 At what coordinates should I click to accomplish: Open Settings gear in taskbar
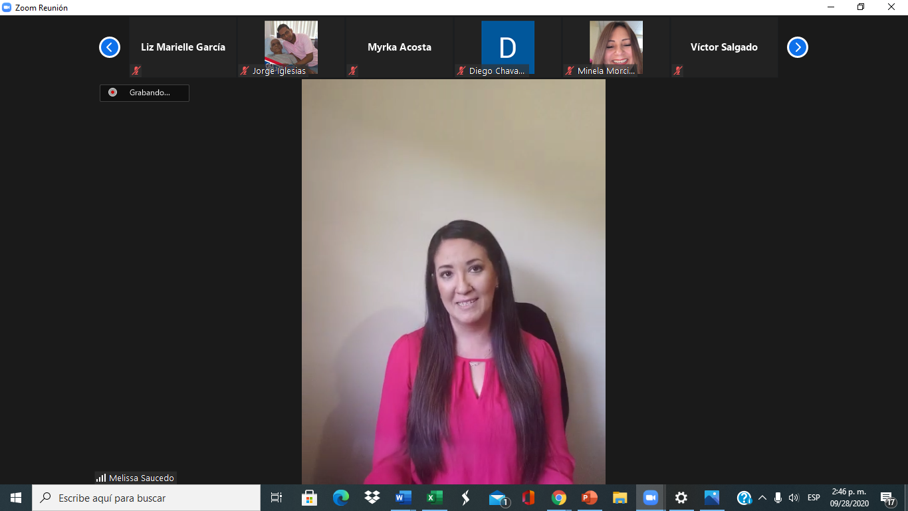click(681, 498)
